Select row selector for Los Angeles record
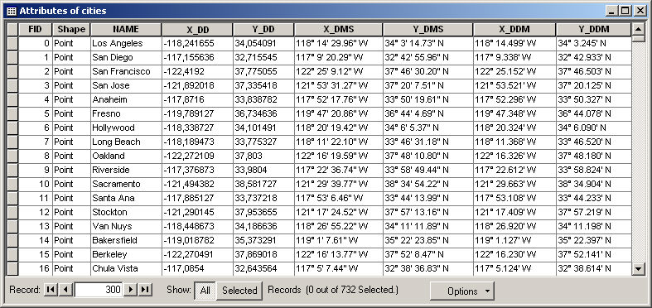This screenshot has height=308, width=652. tap(12, 43)
